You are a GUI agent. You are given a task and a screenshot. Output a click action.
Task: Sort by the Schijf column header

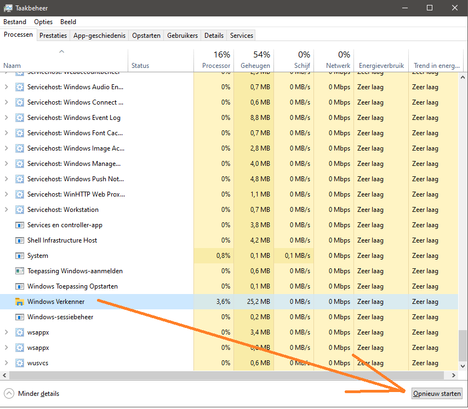point(294,61)
